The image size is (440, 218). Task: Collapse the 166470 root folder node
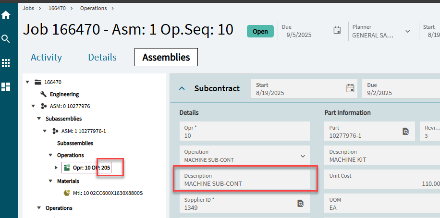click(x=27, y=82)
